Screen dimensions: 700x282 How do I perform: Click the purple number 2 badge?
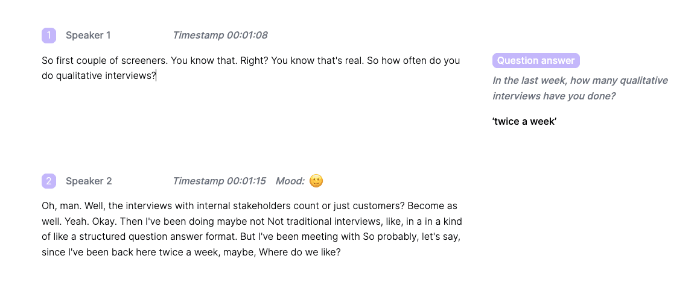point(49,181)
